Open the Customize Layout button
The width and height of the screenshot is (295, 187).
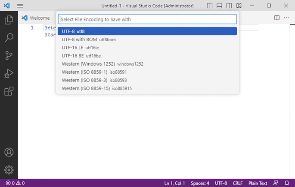coord(239,6)
